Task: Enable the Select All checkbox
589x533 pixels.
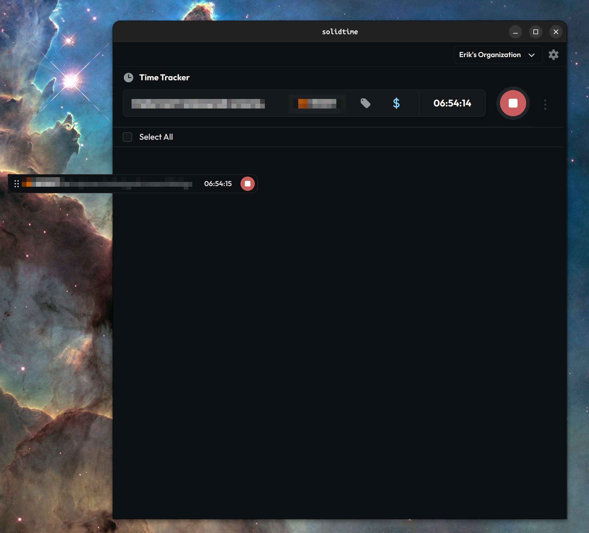Action: pos(127,137)
